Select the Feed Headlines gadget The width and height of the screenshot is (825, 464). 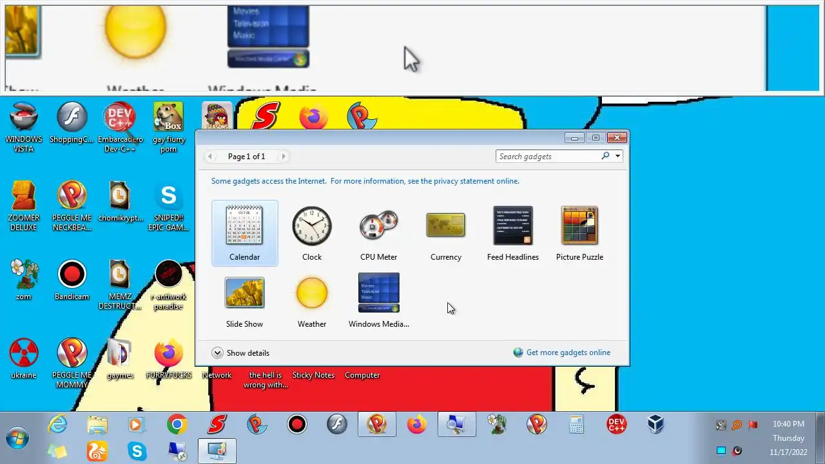pyautogui.click(x=513, y=233)
